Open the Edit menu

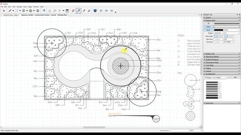(5, 7)
